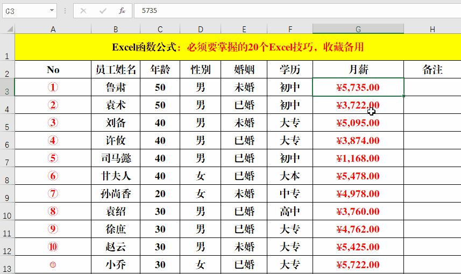Select column B header
461x274 pixels.
pyautogui.click(x=116, y=29)
